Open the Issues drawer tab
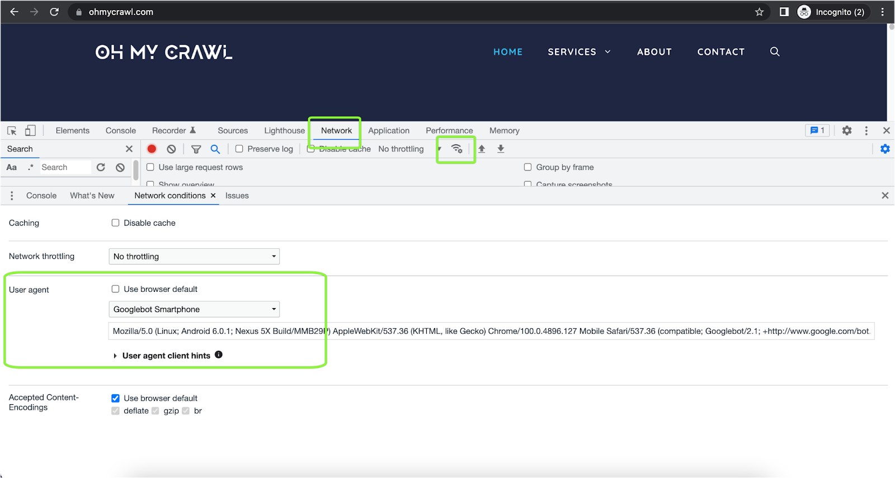This screenshot has width=895, height=478. tap(237, 196)
